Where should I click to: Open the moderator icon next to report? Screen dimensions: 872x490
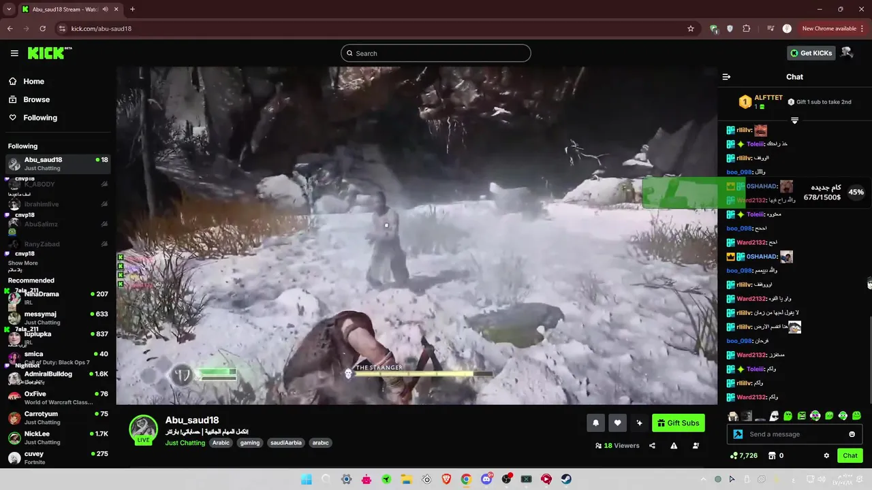click(x=696, y=446)
